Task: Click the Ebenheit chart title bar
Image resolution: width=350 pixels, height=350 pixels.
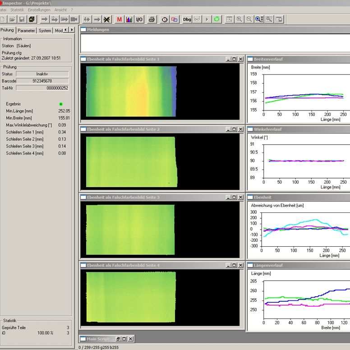Action: tap(298, 197)
